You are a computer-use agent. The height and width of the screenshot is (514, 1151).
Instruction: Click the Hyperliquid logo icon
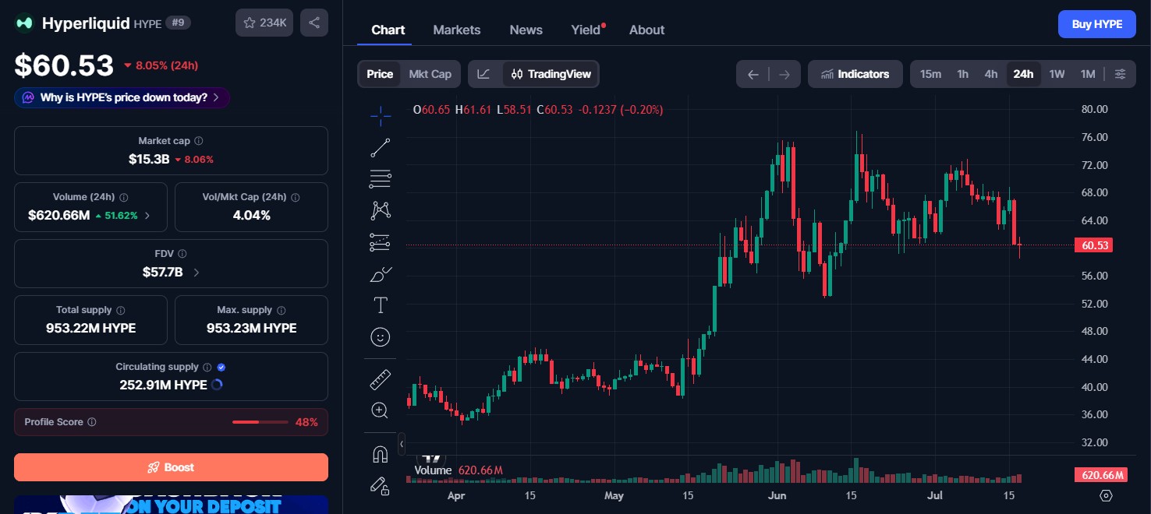[x=25, y=23]
